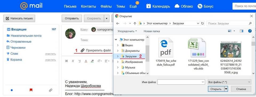Click Отмена button
Image resolution: width=256 pixels, height=97 pixels.
tap(241, 89)
